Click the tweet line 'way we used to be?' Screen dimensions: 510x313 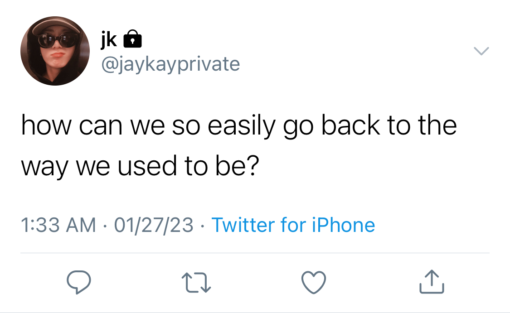point(140,166)
